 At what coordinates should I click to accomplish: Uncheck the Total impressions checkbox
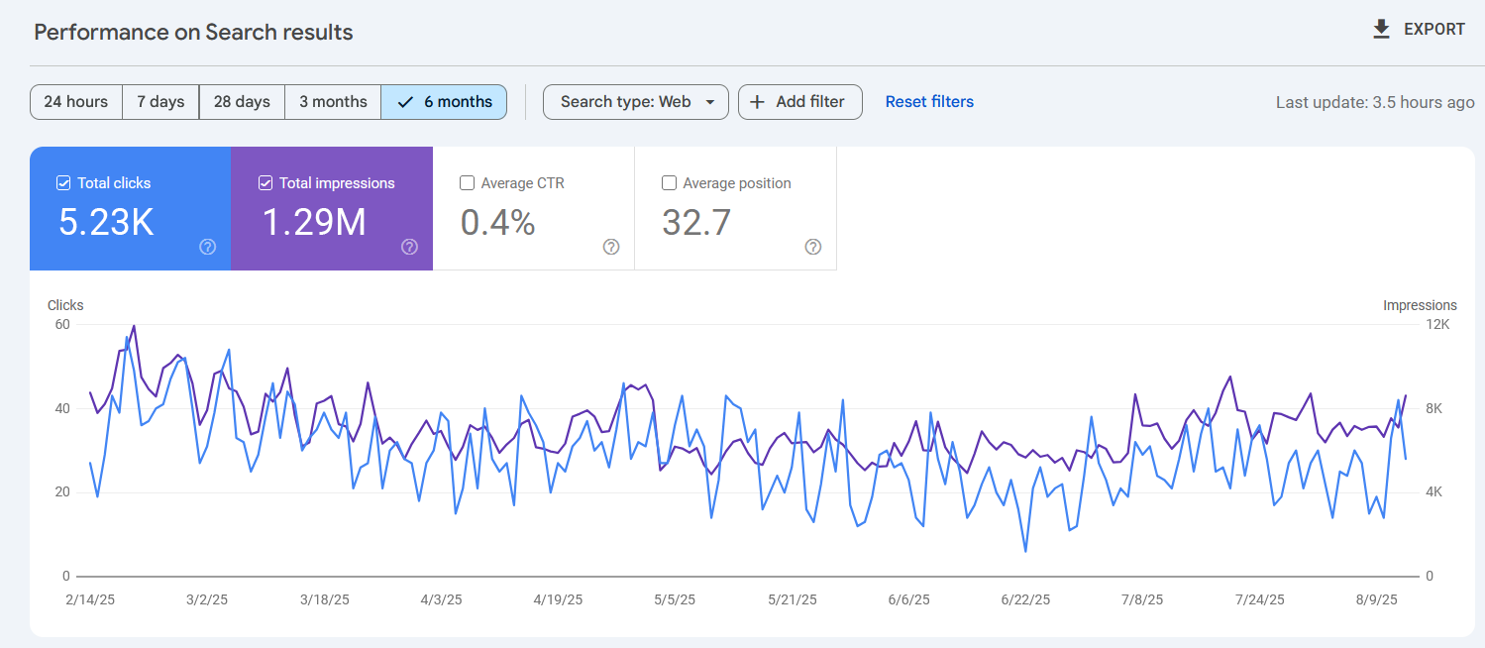pyautogui.click(x=265, y=183)
